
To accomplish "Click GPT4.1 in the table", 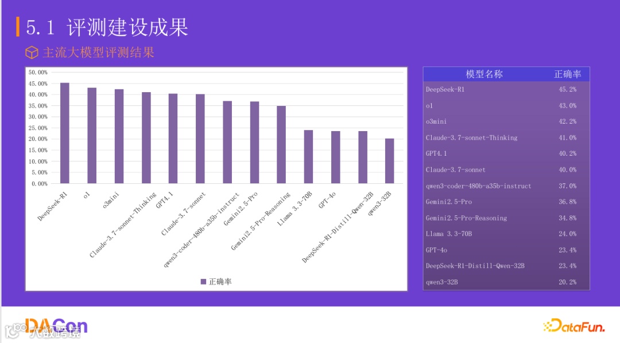I will point(436,153).
